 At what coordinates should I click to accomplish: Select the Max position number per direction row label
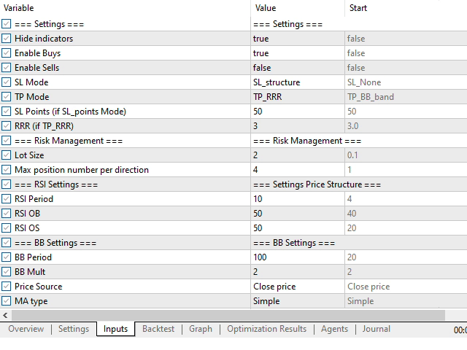click(82, 170)
